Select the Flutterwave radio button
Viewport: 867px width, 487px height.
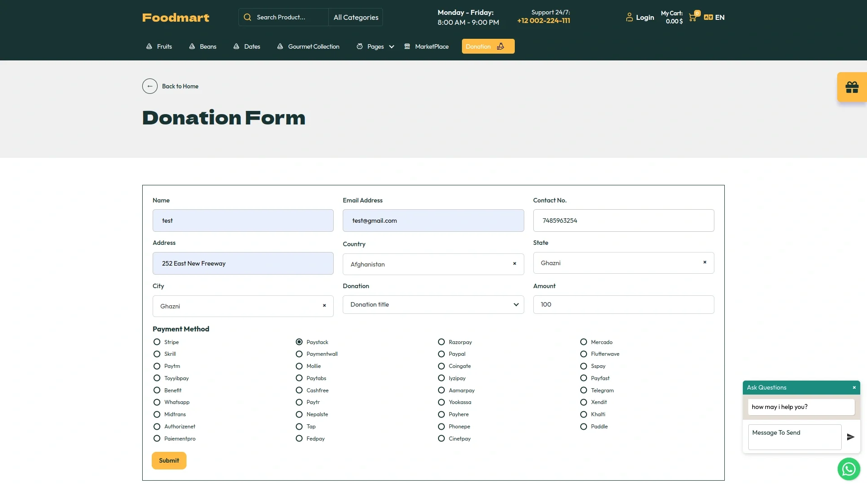pyautogui.click(x=584, y=354)
